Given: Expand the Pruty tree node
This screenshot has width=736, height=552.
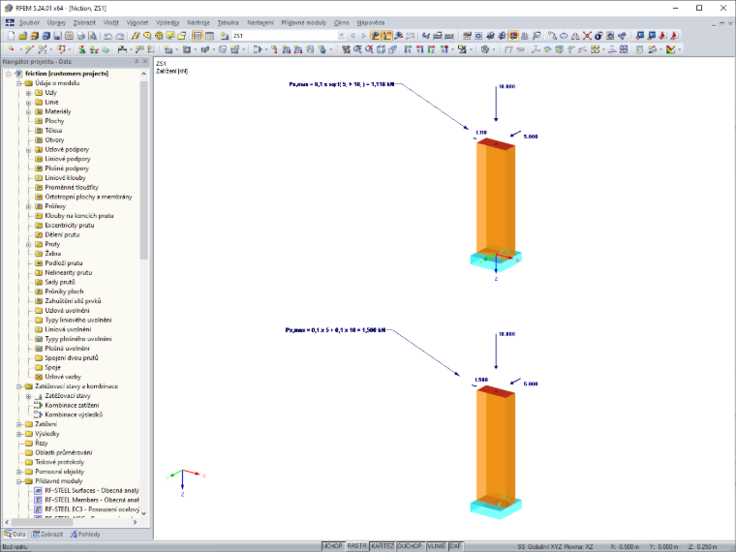Looking at the screenshot, I should tap(28, 245).
